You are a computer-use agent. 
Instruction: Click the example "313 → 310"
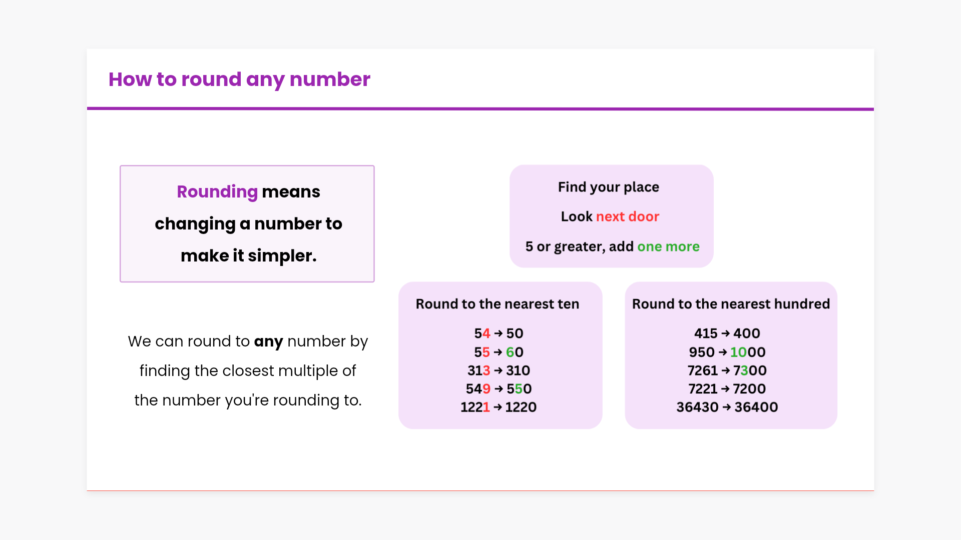click(x=499, y=370)
